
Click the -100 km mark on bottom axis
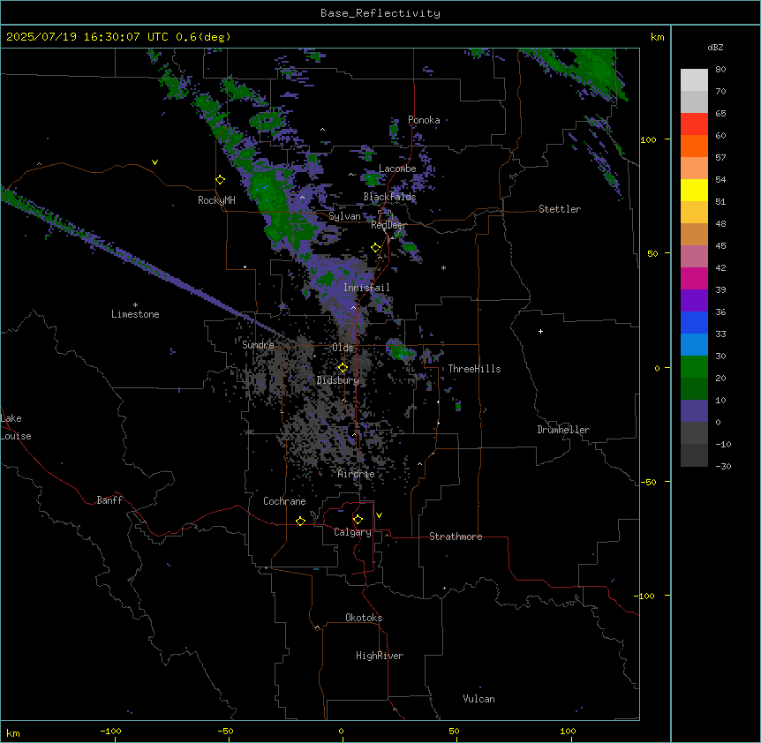110,731
